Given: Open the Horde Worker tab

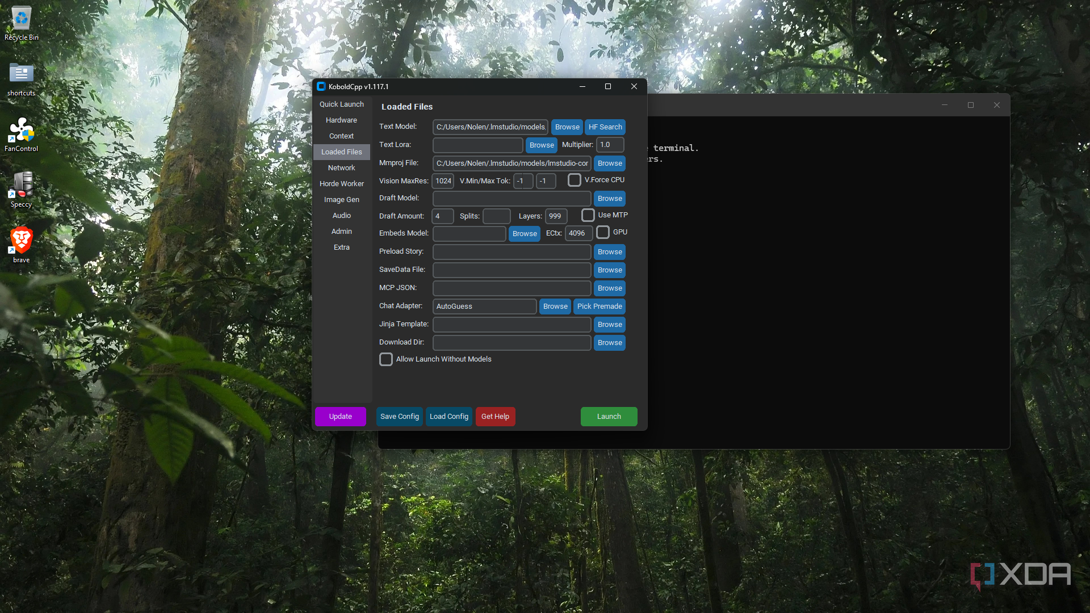Looking at the screenshot, I should (x=342, y=184).
